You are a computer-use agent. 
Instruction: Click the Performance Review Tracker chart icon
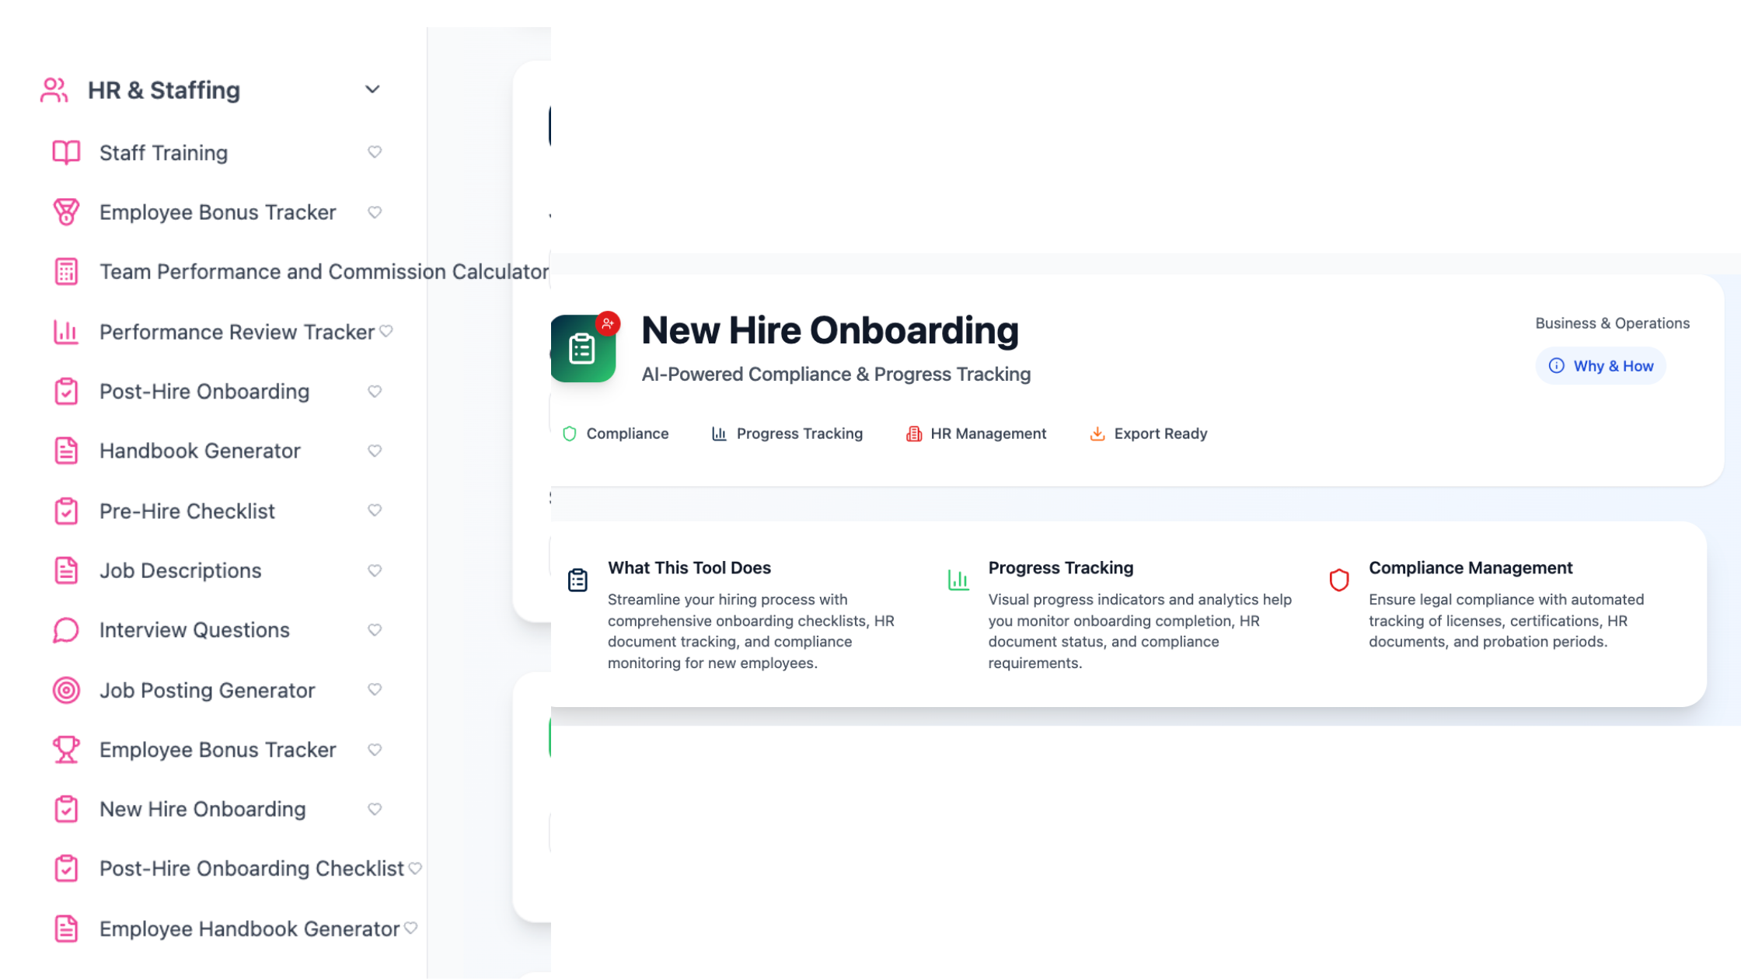(65, 331)
